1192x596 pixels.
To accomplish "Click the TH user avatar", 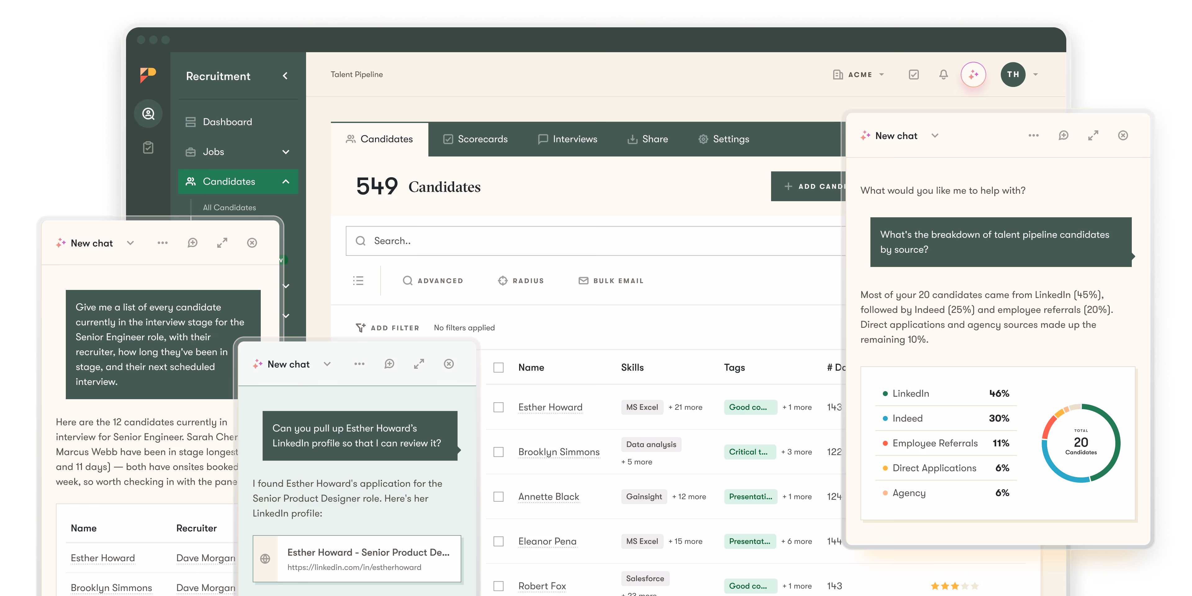I will (x=1013, y=74).
